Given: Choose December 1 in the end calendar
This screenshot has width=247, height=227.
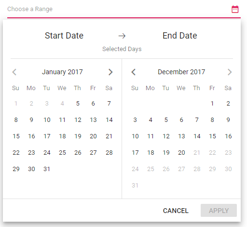Looking at the screenshot, I should tap(212, 104).
